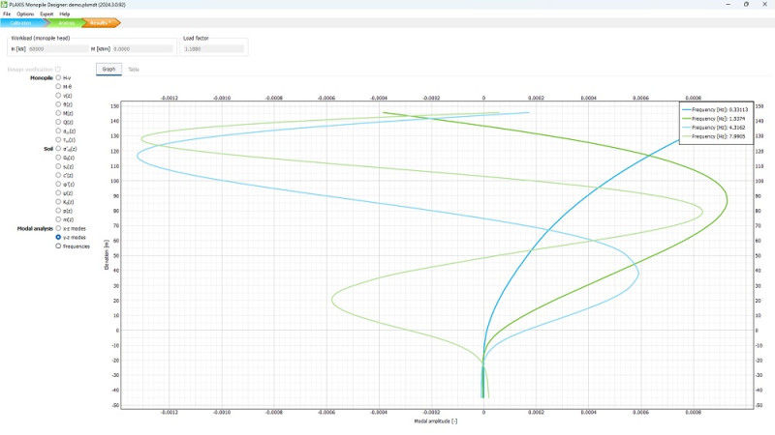This screenshot has width=775, height=435.
Task: Select the M-θ monopile plot
Action: (58, 86)
